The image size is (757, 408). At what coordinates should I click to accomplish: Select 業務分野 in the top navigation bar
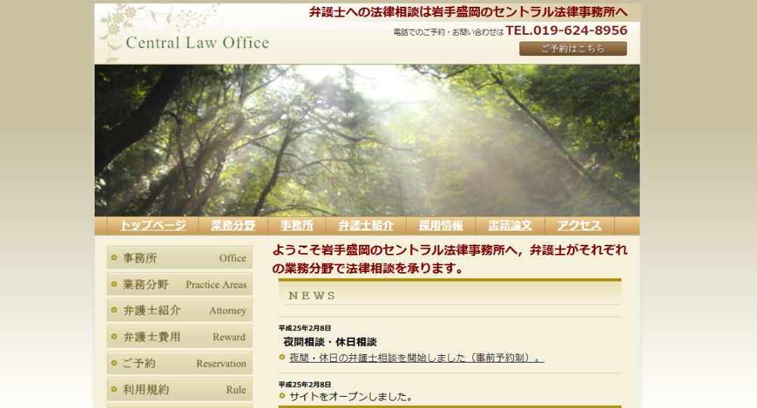[232, 225]
